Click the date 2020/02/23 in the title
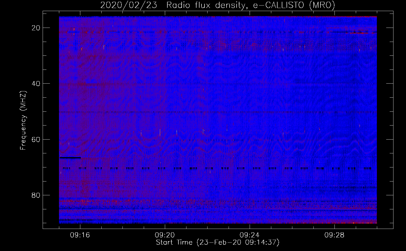 pyautogui.click(x=129, y=5)
